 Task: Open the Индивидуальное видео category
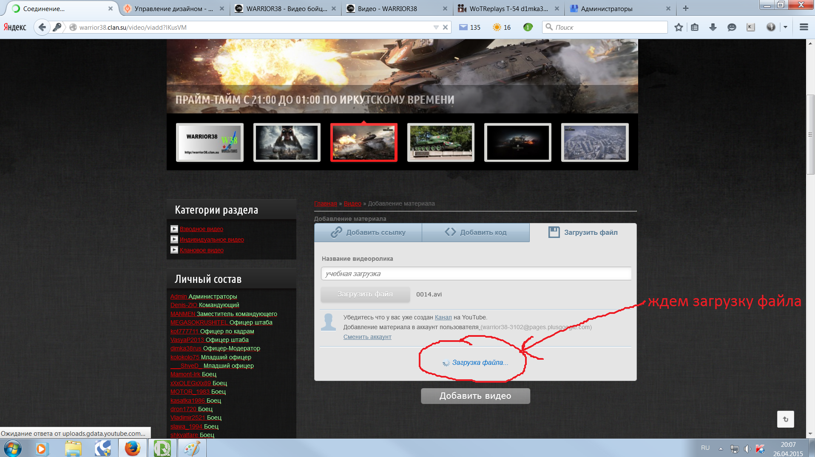[x=212, y=240]
